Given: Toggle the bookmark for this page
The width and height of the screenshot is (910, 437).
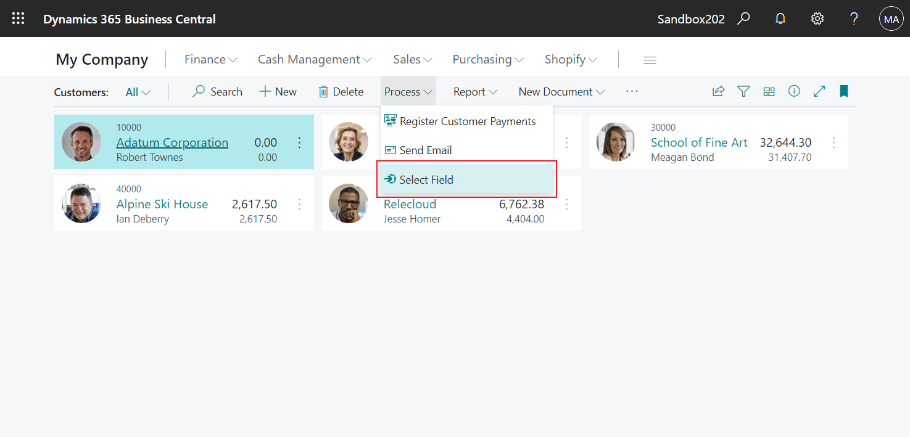Looking at the screenshot, I should tap(843, 91).
